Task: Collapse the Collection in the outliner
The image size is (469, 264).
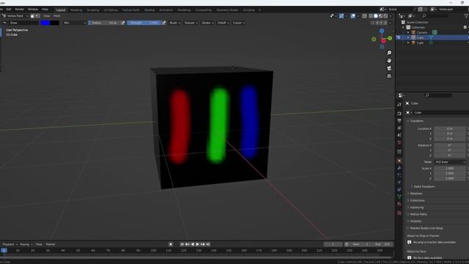Action: click(x=404, y=27)
